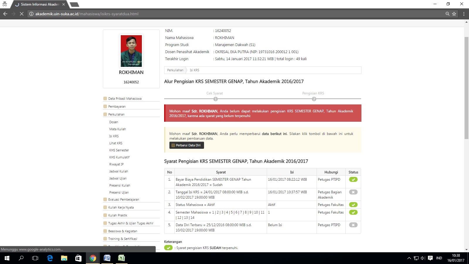
Task: Stop page loading with the X button
Action: click(21, 14)
